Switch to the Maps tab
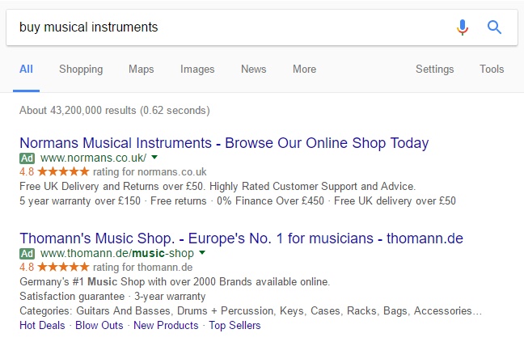 [141, 70]
